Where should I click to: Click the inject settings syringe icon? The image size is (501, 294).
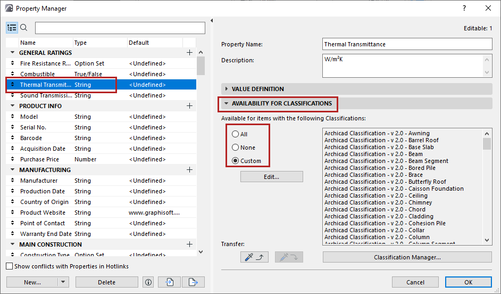[289, 257]
